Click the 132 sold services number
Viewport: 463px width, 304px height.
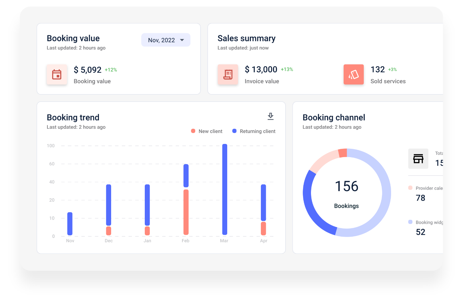click(378, 70)
